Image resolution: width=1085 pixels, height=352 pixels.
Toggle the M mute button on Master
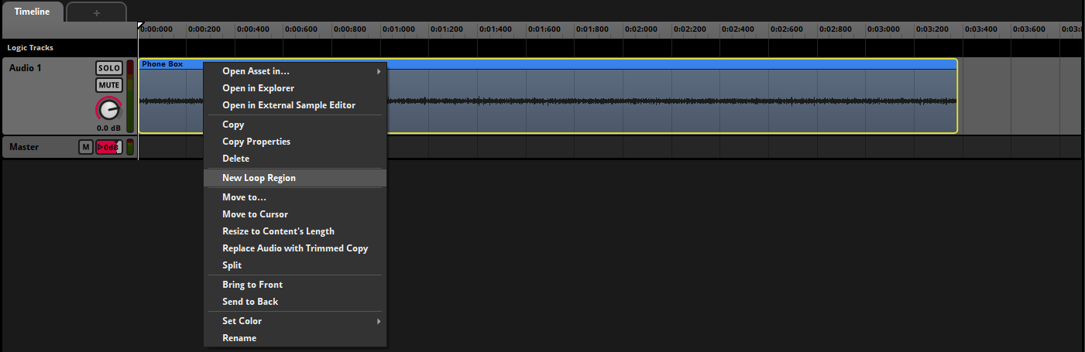86,148
